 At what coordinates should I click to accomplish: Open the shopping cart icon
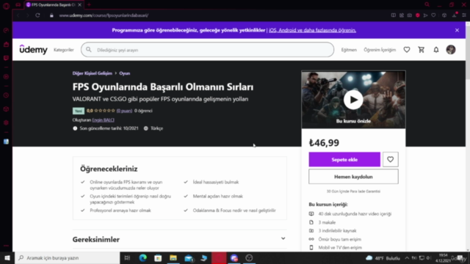[x=421, y=50]
